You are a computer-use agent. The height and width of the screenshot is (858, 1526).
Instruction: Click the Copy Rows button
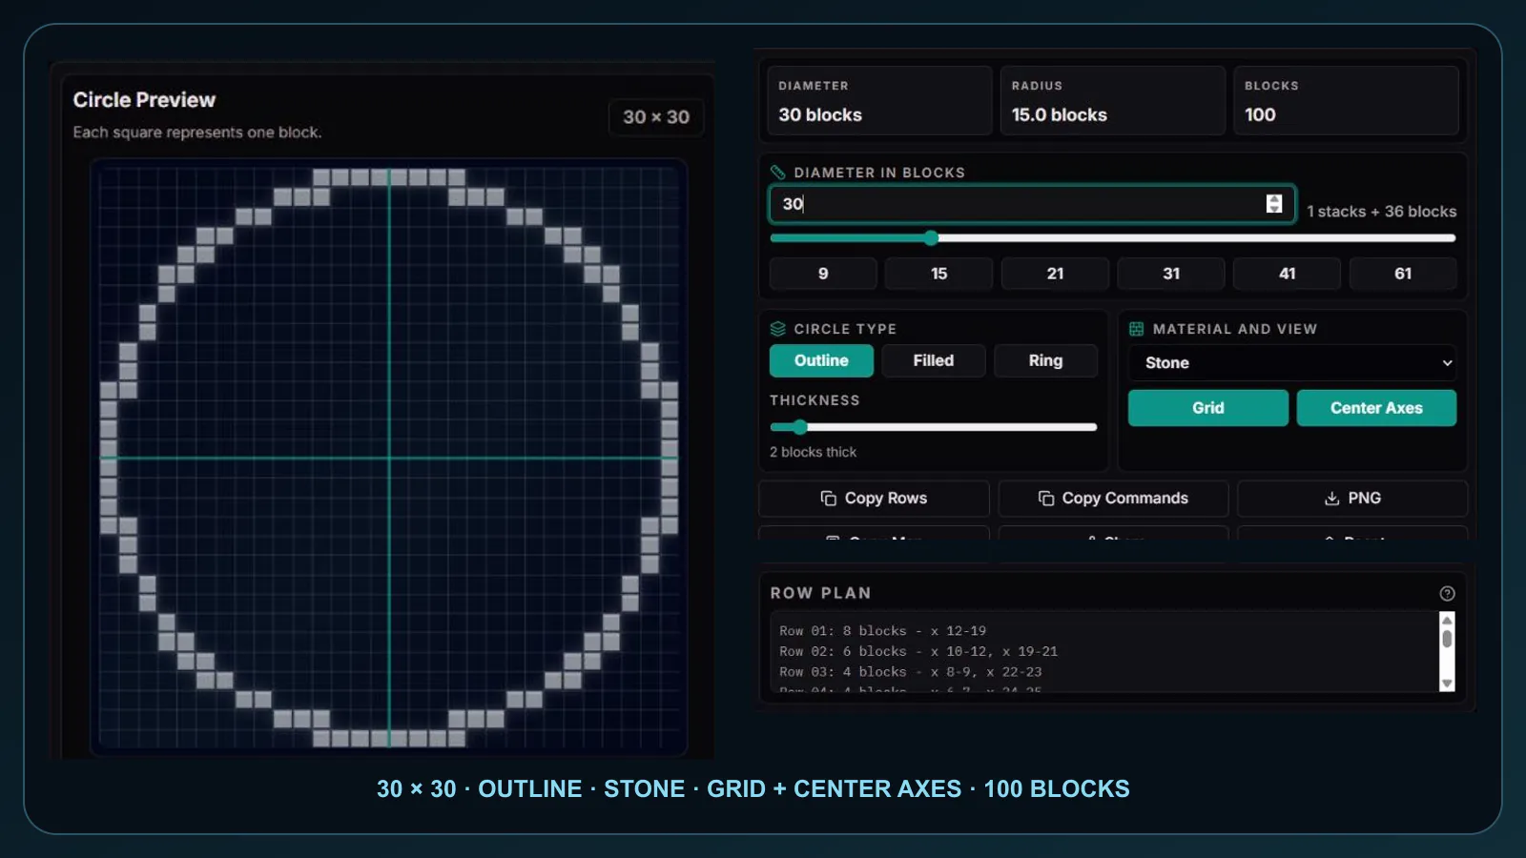click(874, 499)
